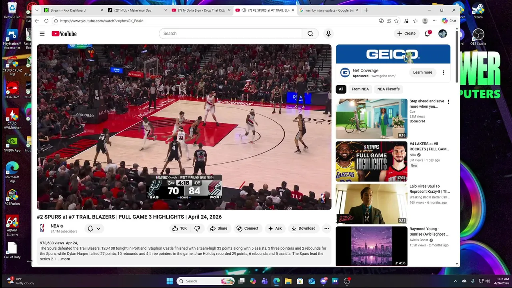
Task: Like the video with the thumbs-up button
Action: click(180, 228)
